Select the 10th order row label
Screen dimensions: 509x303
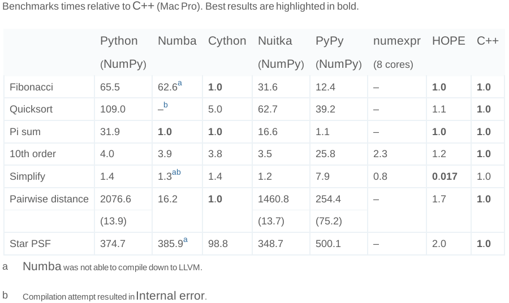point(33,154)
